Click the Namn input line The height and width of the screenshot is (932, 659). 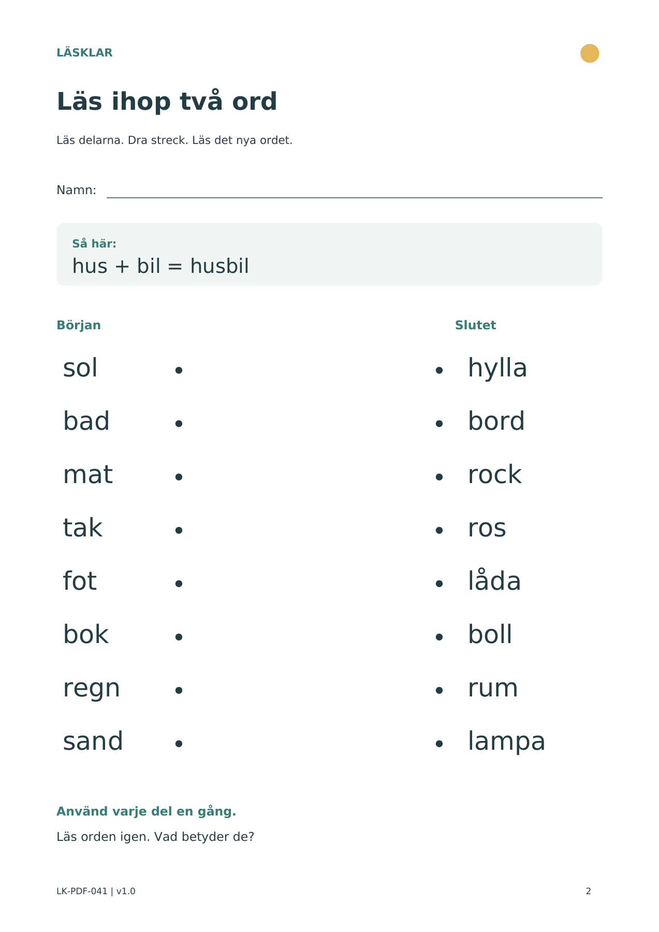[x=355, y=197]
